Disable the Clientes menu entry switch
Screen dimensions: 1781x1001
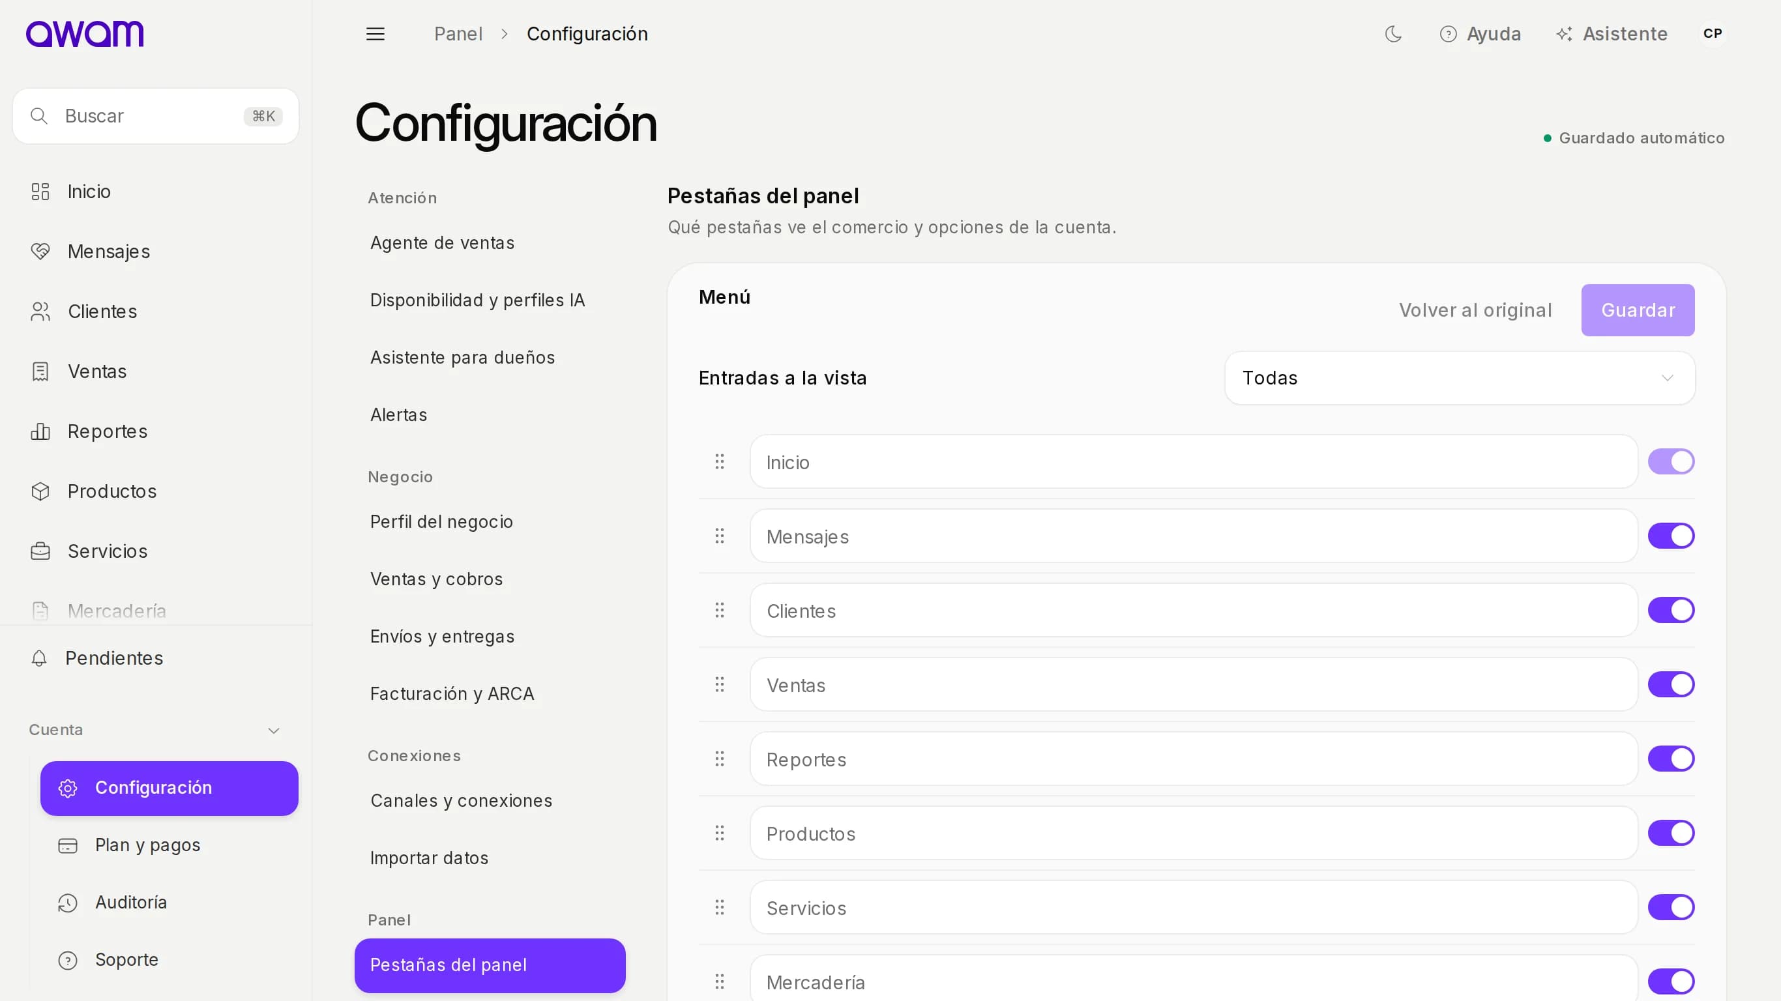click(x=1670, y=611)
